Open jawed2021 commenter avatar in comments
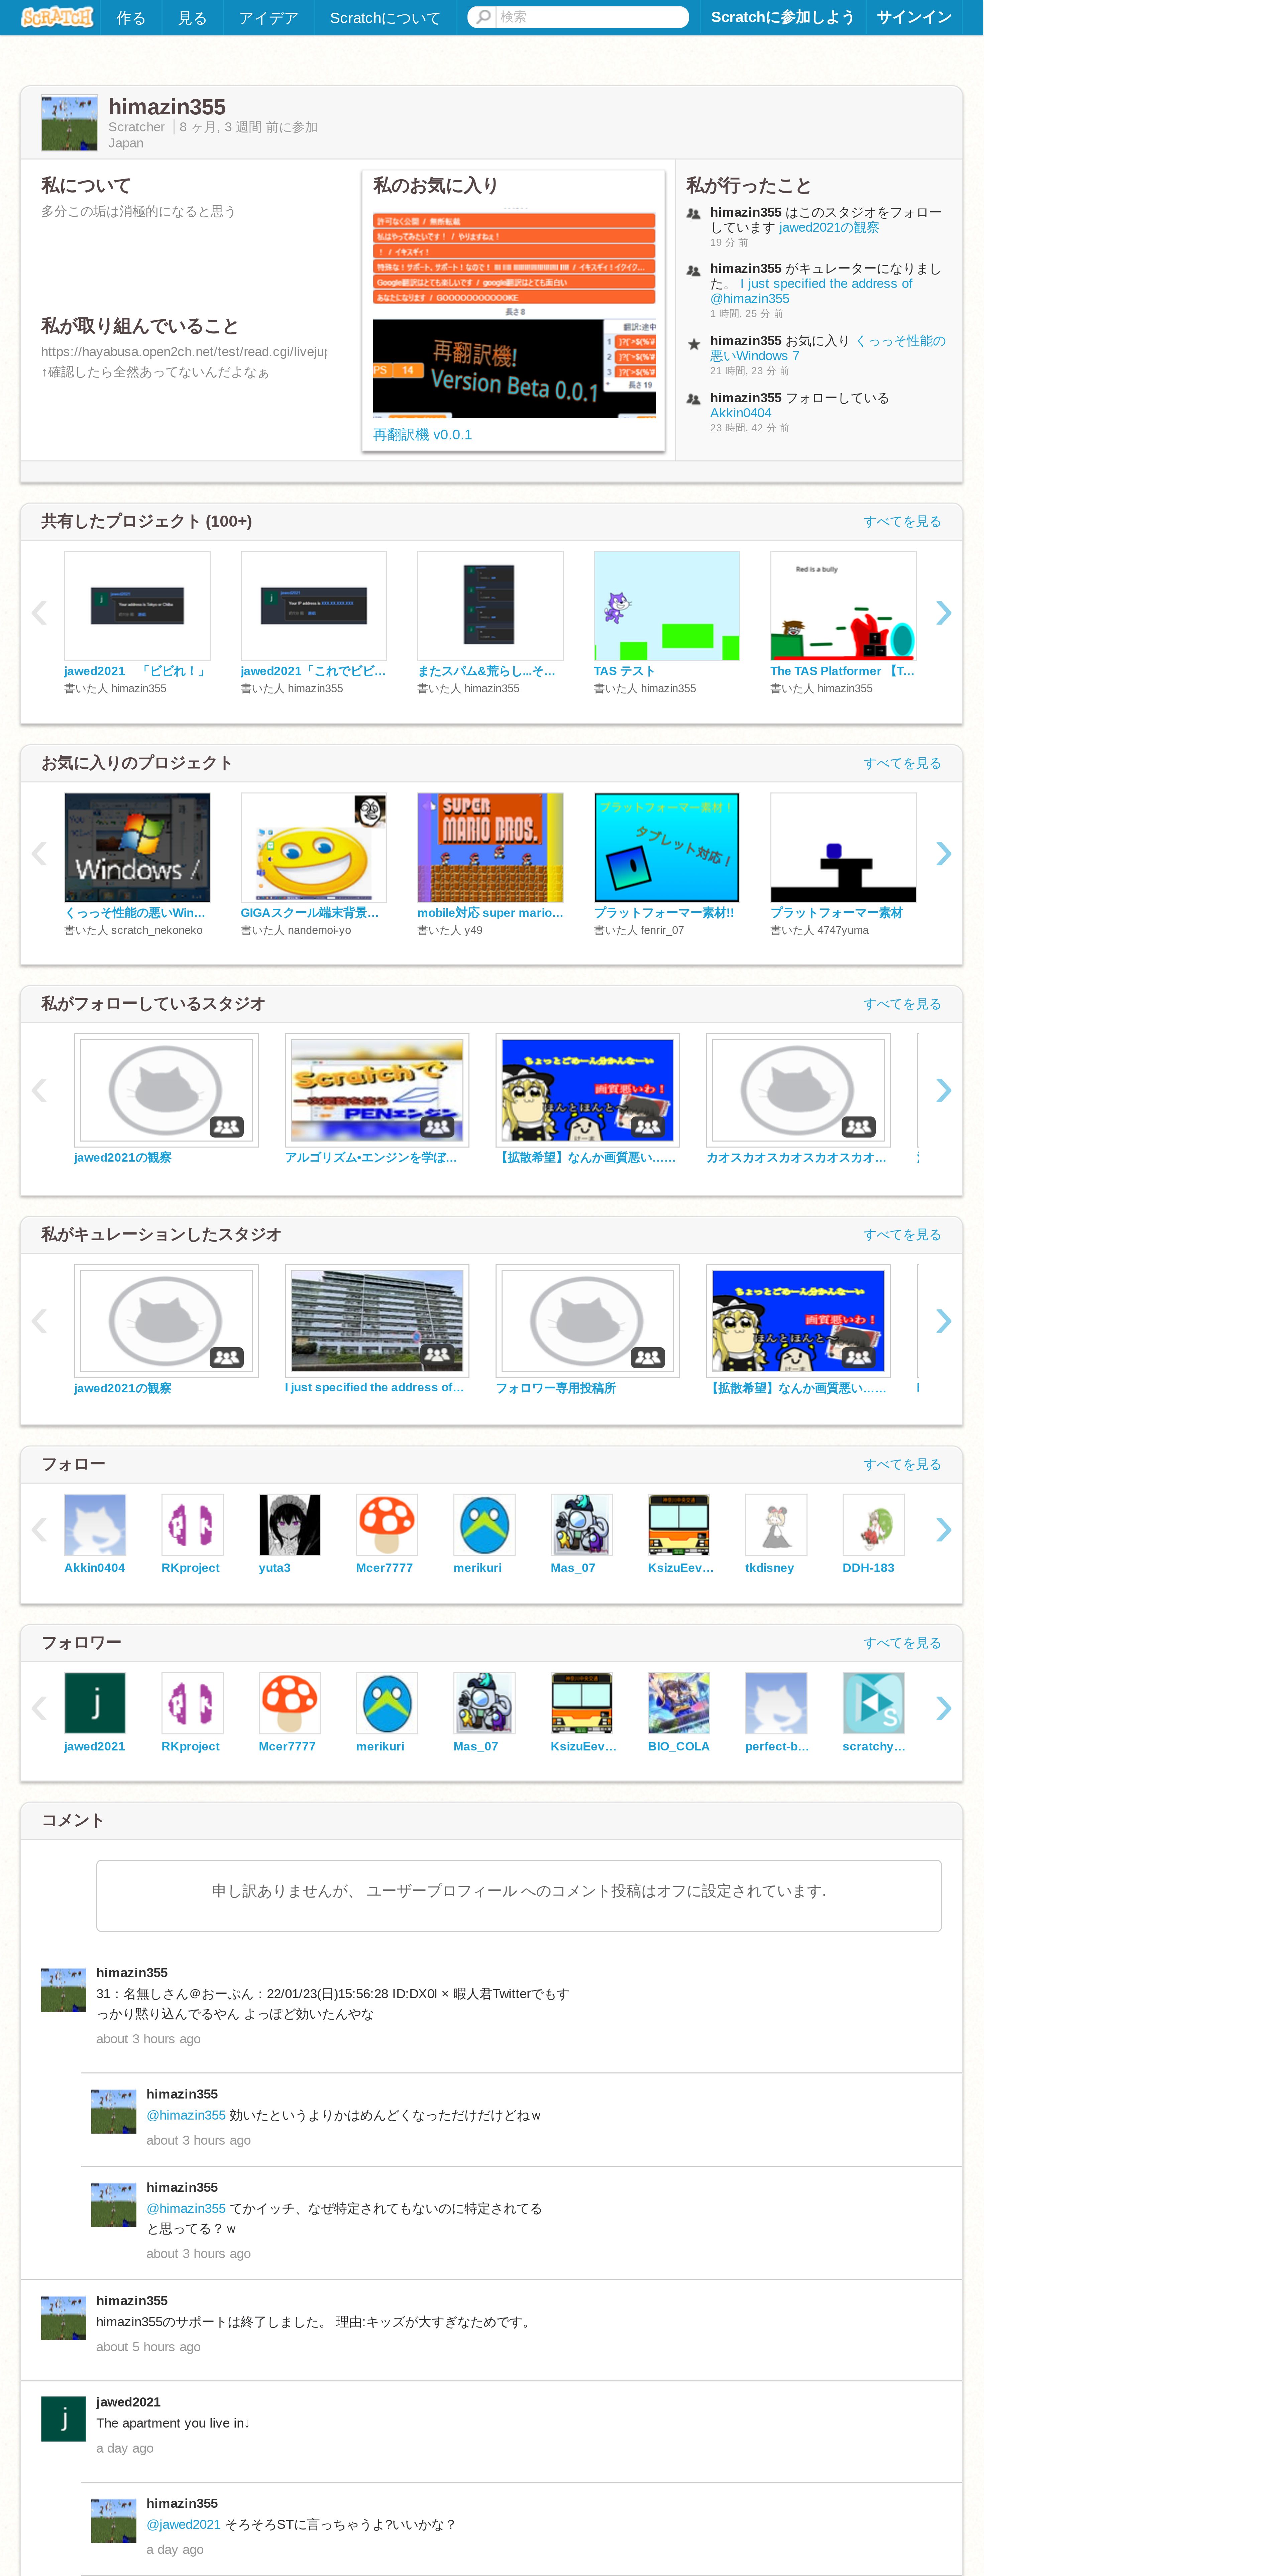The width and height of the screenshot is (1288, 2576). (63, 2419)
